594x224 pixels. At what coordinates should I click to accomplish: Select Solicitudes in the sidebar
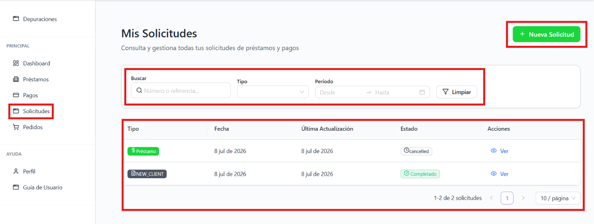[31, 111]
